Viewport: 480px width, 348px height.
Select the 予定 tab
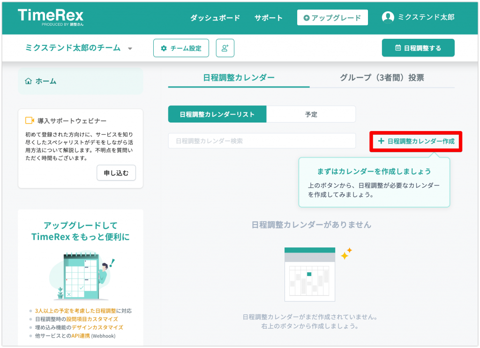coord(311,114)
